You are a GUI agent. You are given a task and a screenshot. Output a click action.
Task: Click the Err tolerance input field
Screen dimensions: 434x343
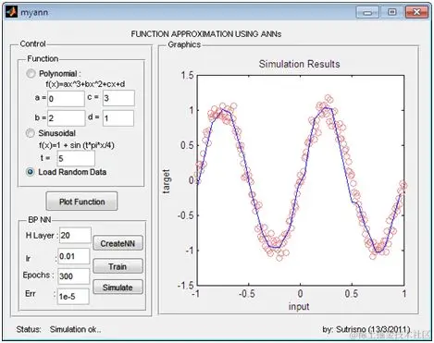point(73,297)
